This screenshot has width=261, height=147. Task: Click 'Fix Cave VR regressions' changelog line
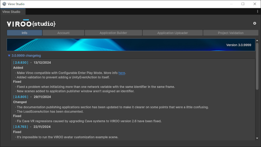click(x=88, y=121)
